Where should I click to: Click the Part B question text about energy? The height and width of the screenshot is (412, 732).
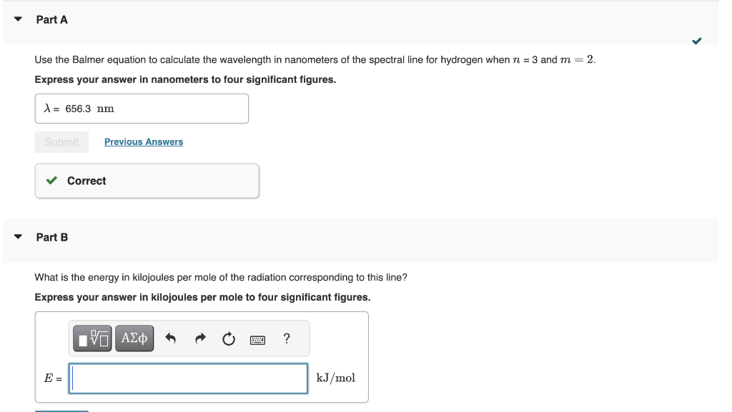(x=221, y=277)
